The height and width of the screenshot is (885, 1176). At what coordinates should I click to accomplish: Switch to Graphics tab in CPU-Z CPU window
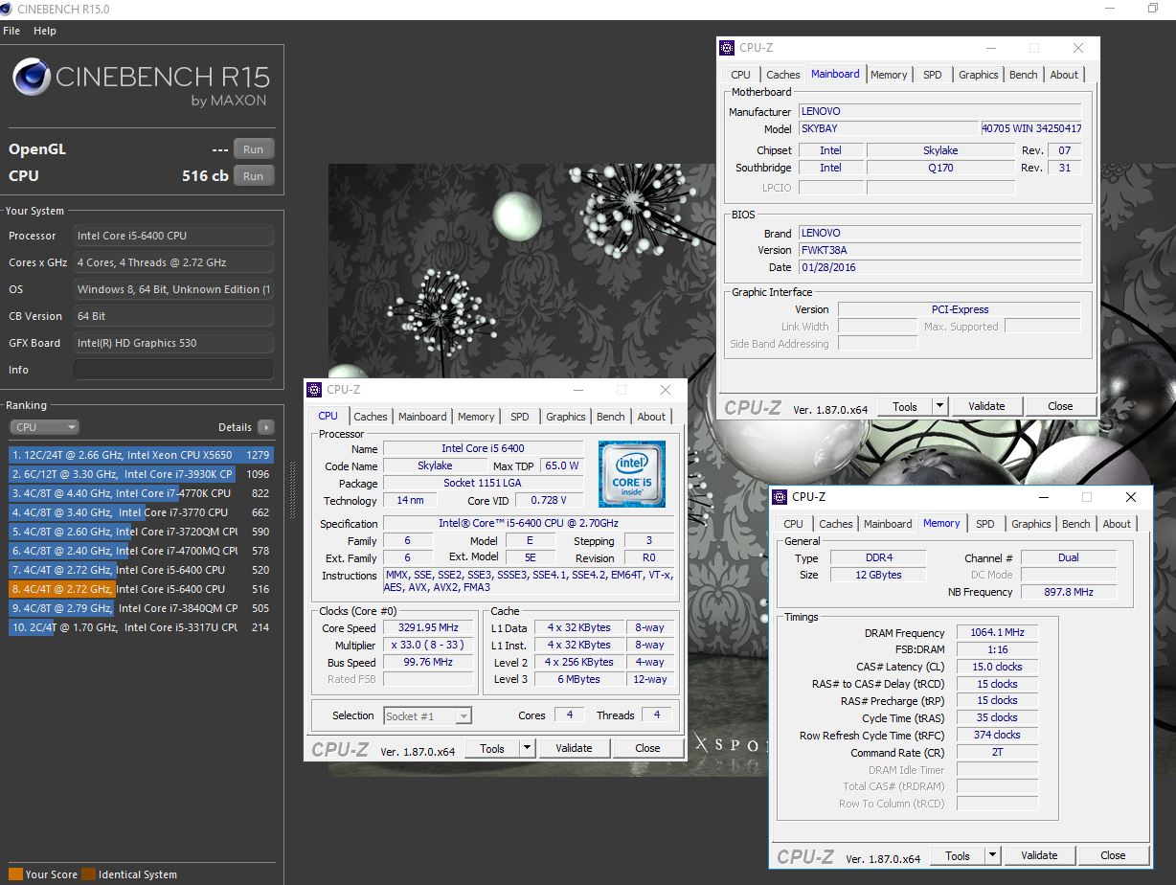pyautogui.click(x=566, y=417)
